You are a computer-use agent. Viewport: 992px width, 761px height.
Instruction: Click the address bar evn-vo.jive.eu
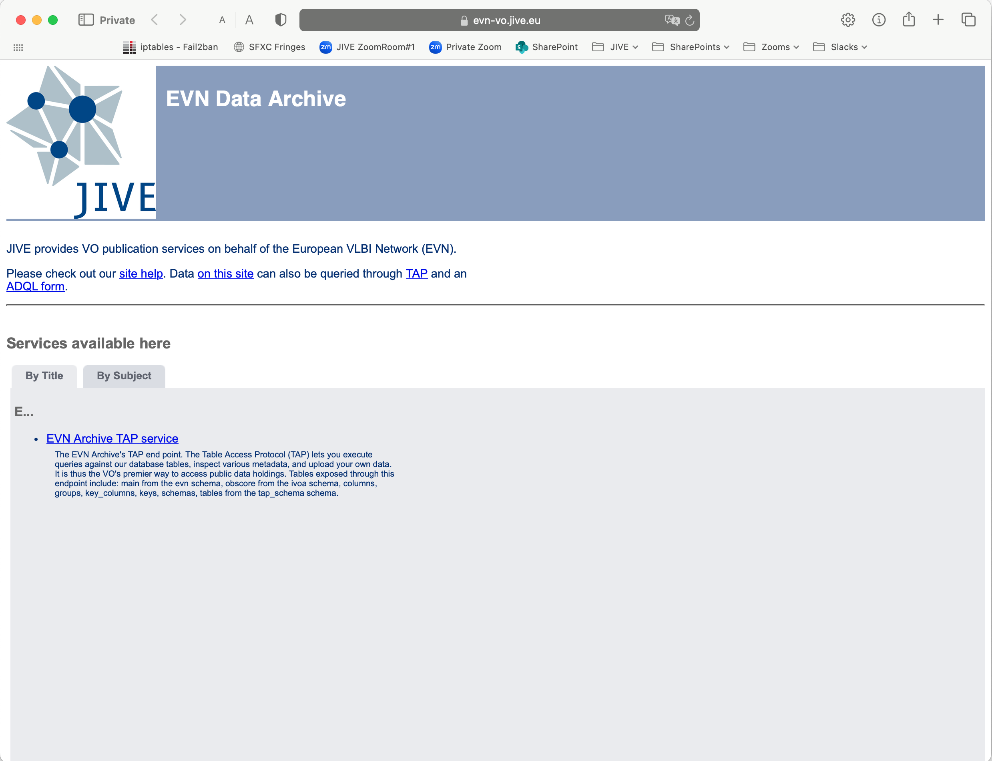pos(499,20)
